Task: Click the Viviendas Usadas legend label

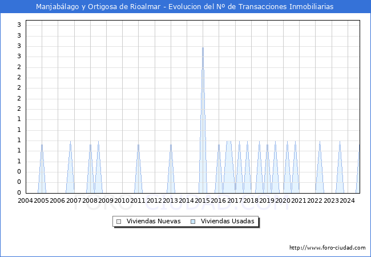Action: click(x=228, y=221)
